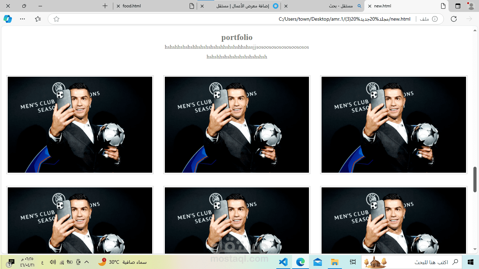Switch input language indicator ع
Image resolution: width=479 pixels, height=269 pixels.
[x=42, y=262]
